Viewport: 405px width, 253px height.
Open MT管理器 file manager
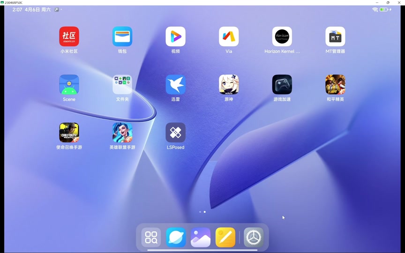click(x=335, y=37)
